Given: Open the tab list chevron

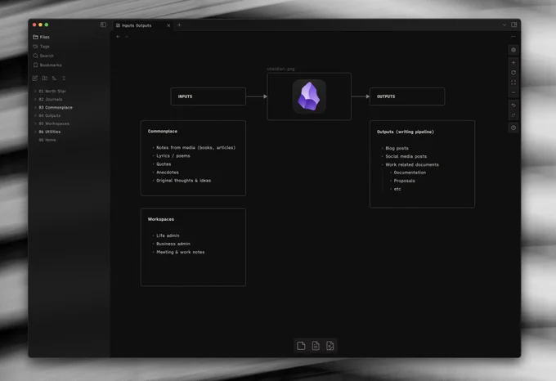Looking at the screenshot, I should [504, 25].
